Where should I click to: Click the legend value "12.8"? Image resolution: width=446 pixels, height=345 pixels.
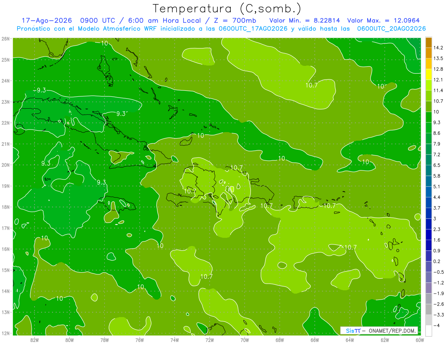pos(438,69)
